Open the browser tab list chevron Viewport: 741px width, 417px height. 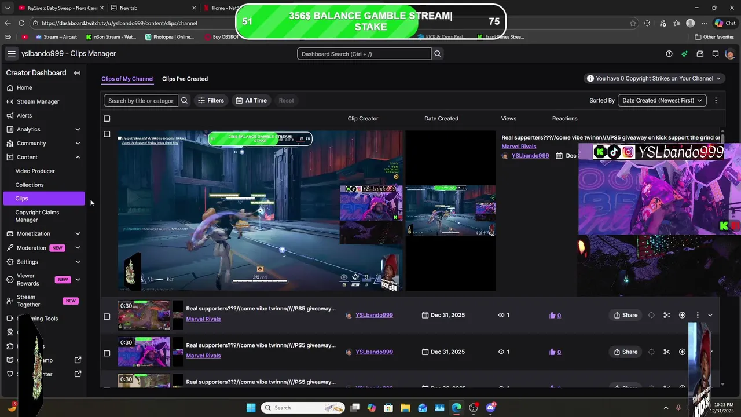click(x=8, y=8)
